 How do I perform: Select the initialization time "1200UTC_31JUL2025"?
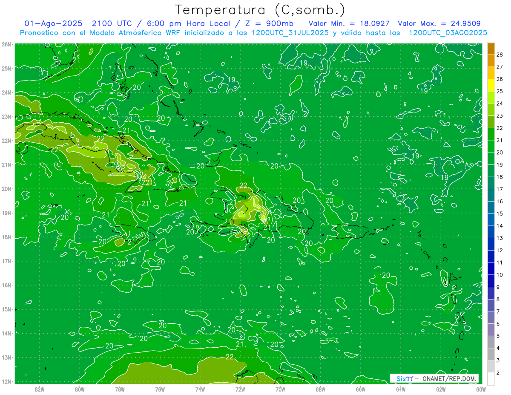coord(290,33)
